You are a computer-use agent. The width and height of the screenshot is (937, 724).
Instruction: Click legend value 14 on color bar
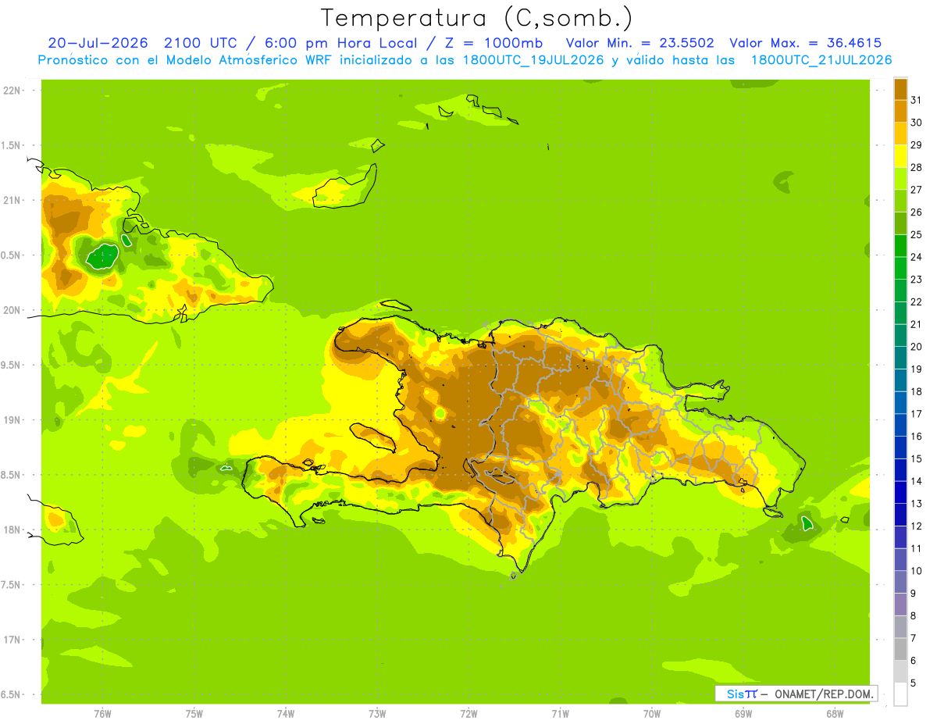916,481
